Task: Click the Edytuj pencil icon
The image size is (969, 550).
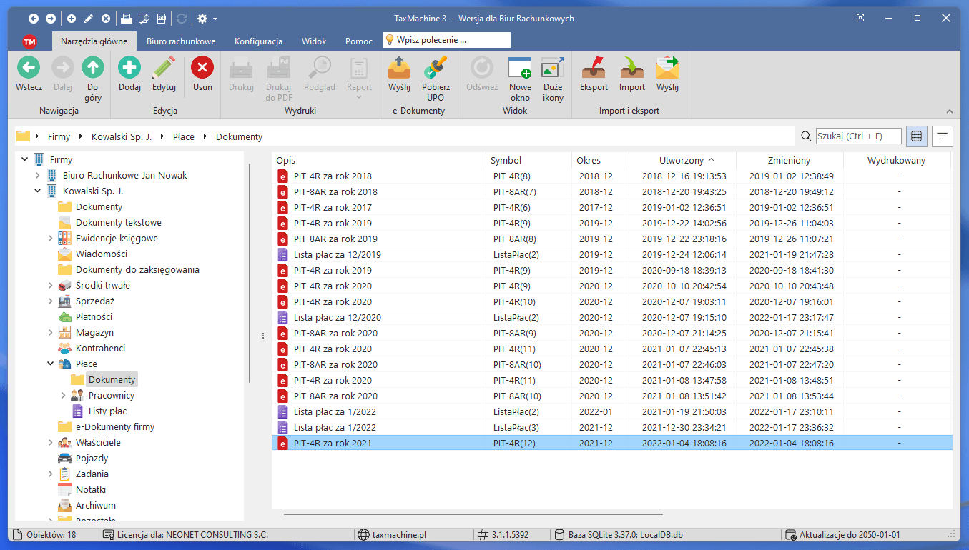Action: [x=164, y=69]
